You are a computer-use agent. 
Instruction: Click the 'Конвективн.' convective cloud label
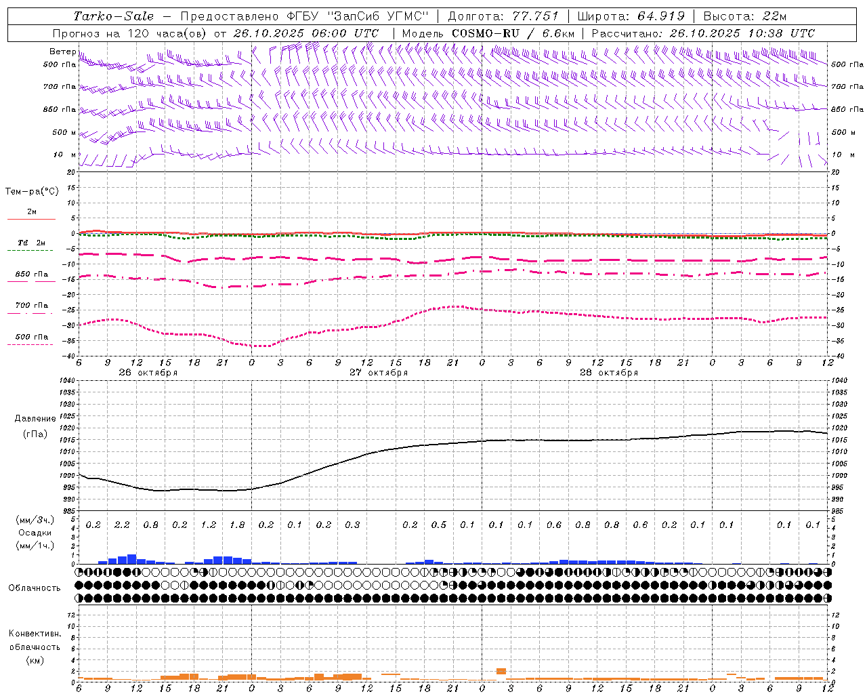(x=35, y=634)
